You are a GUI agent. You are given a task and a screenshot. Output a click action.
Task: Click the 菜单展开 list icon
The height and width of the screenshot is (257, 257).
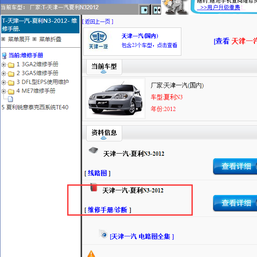pos(3,39)
